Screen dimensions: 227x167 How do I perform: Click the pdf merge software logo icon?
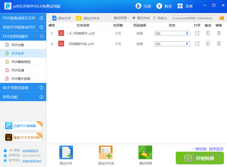coord(8,6)
